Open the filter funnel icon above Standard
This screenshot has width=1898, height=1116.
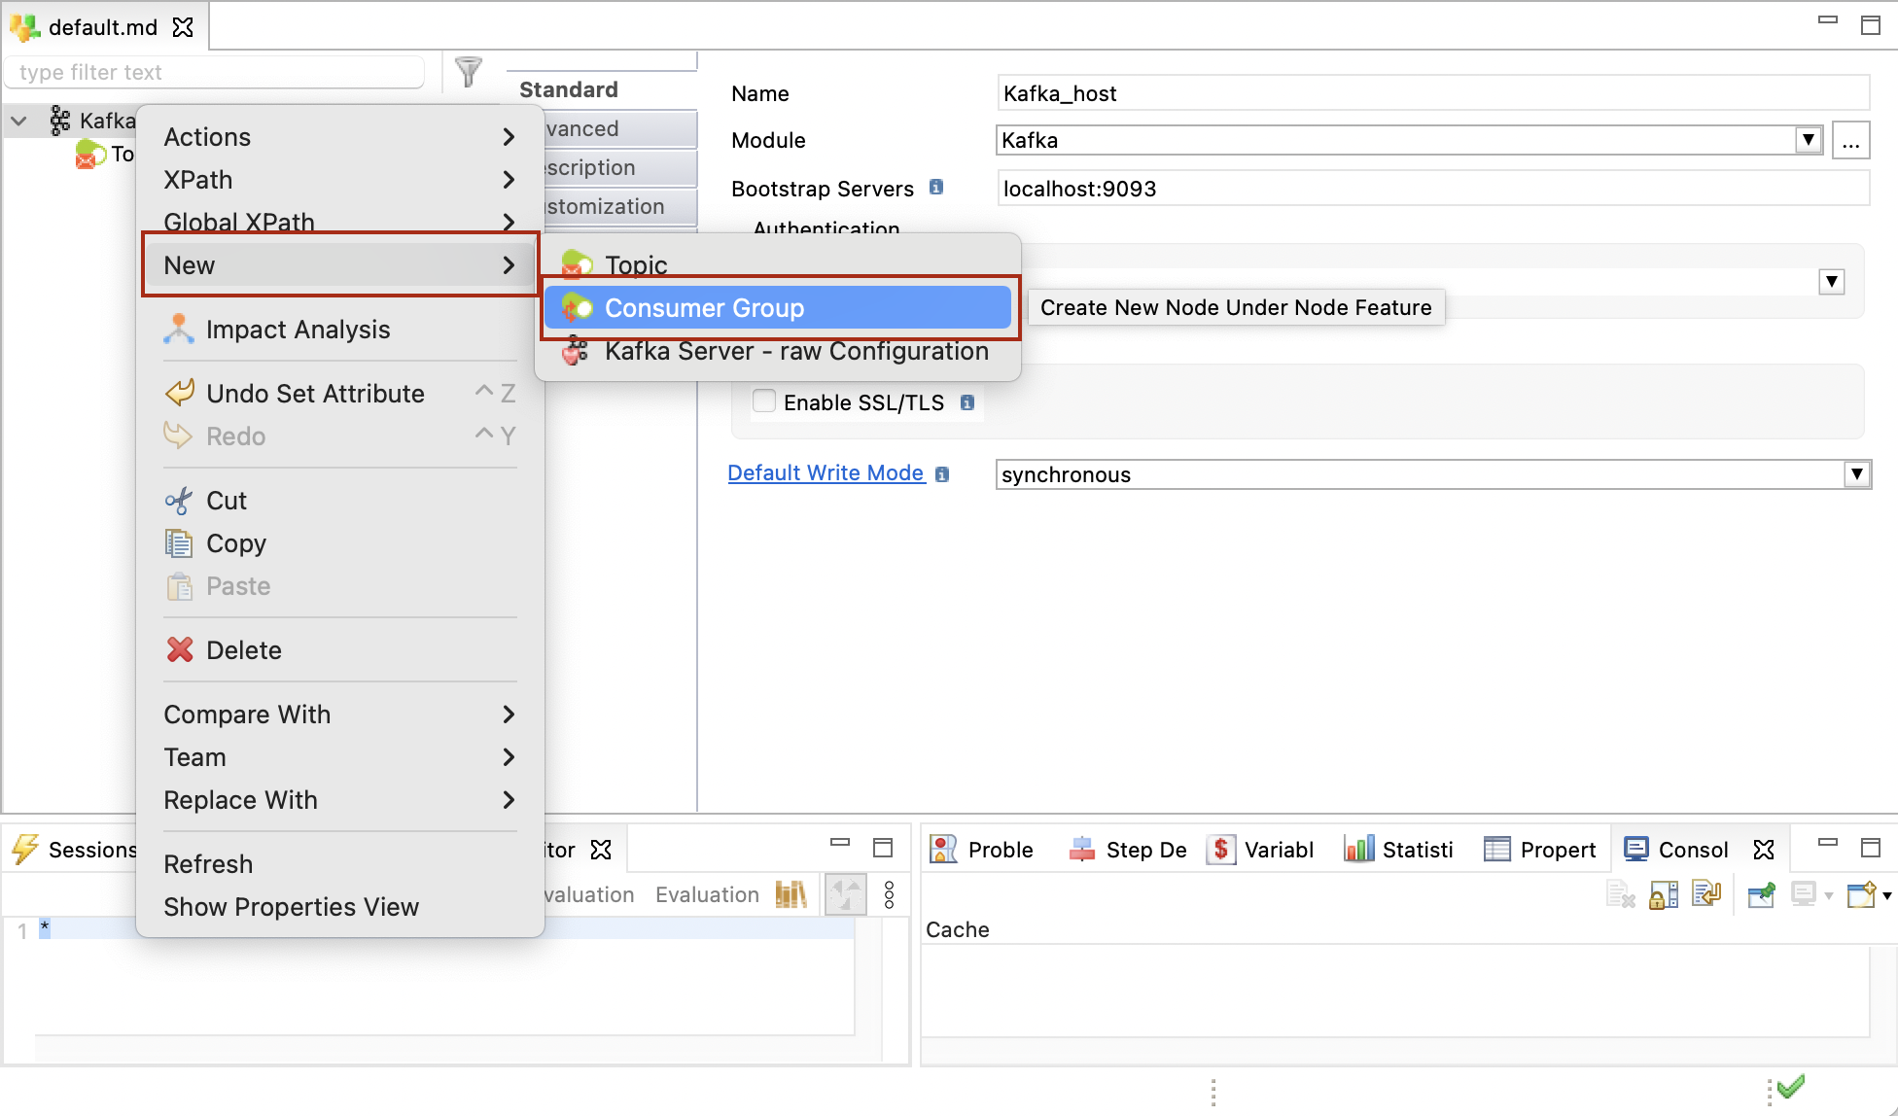[469, 70]
